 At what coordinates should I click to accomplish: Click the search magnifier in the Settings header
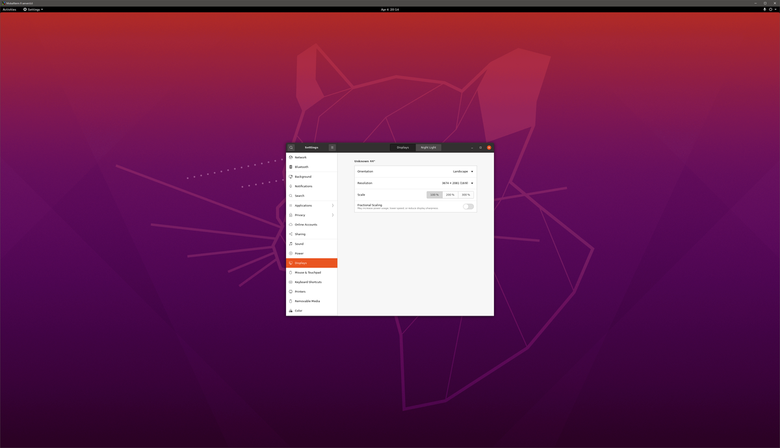pyautogui.click(x=291, y=147)
